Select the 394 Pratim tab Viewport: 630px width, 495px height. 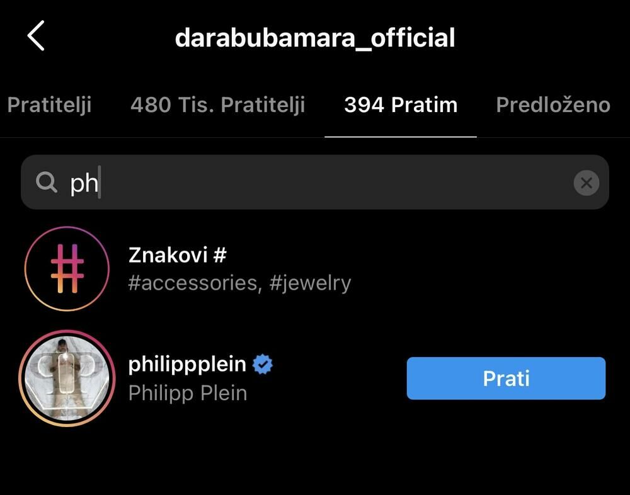click(x=401, y=105)
